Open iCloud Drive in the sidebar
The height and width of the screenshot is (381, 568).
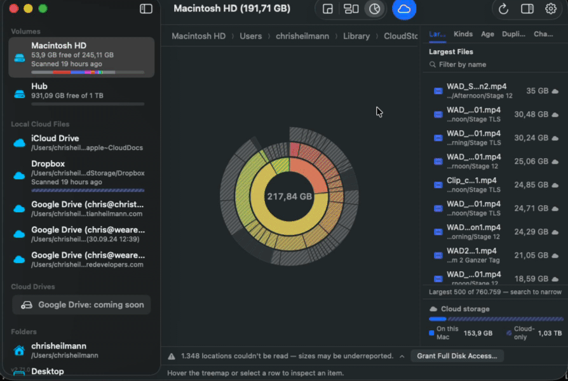81,143
